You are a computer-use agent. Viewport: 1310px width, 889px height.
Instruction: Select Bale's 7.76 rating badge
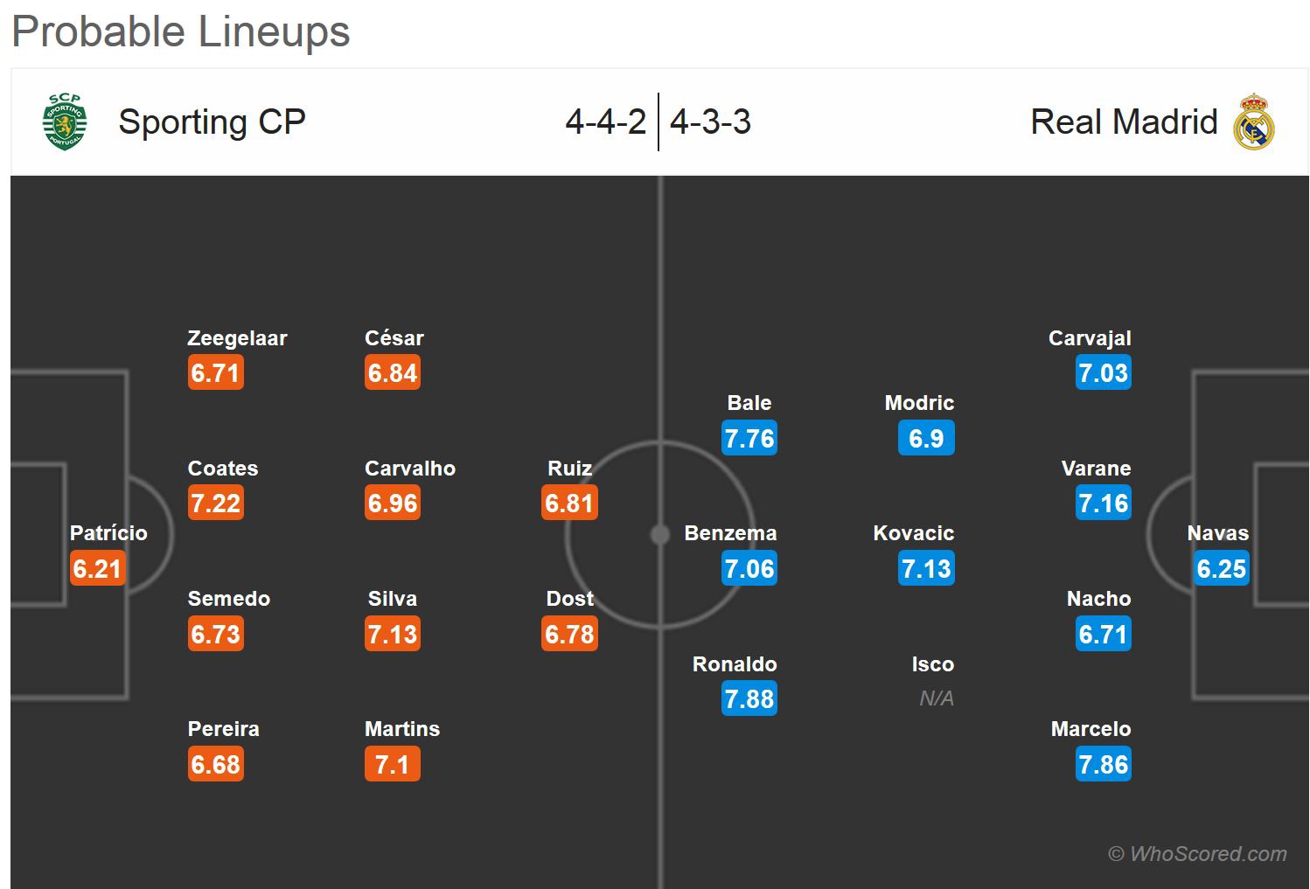point(749,438)
